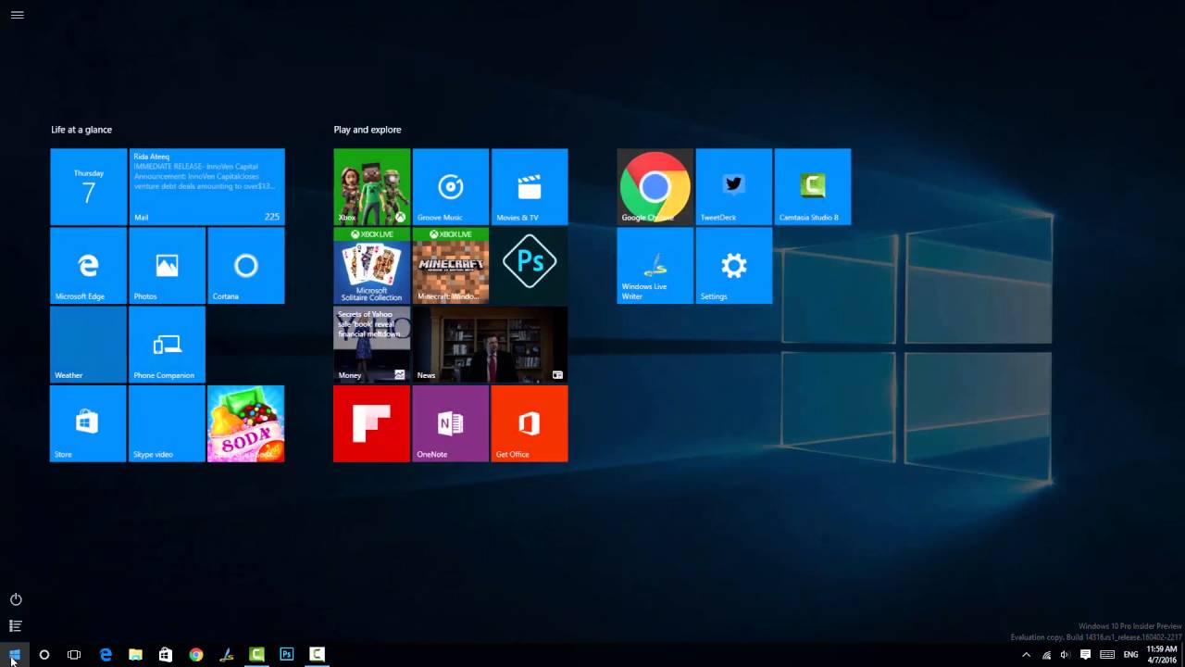The height and width of the screenshot is (667, 1185).
Task: Switch to white Camtasia taskbar icon
Action: click(318, 655)
